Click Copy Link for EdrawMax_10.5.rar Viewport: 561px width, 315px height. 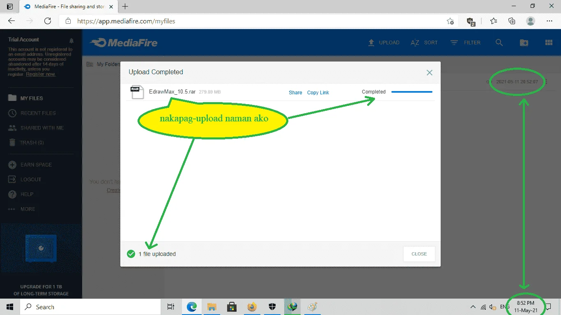tap(318, 93)
